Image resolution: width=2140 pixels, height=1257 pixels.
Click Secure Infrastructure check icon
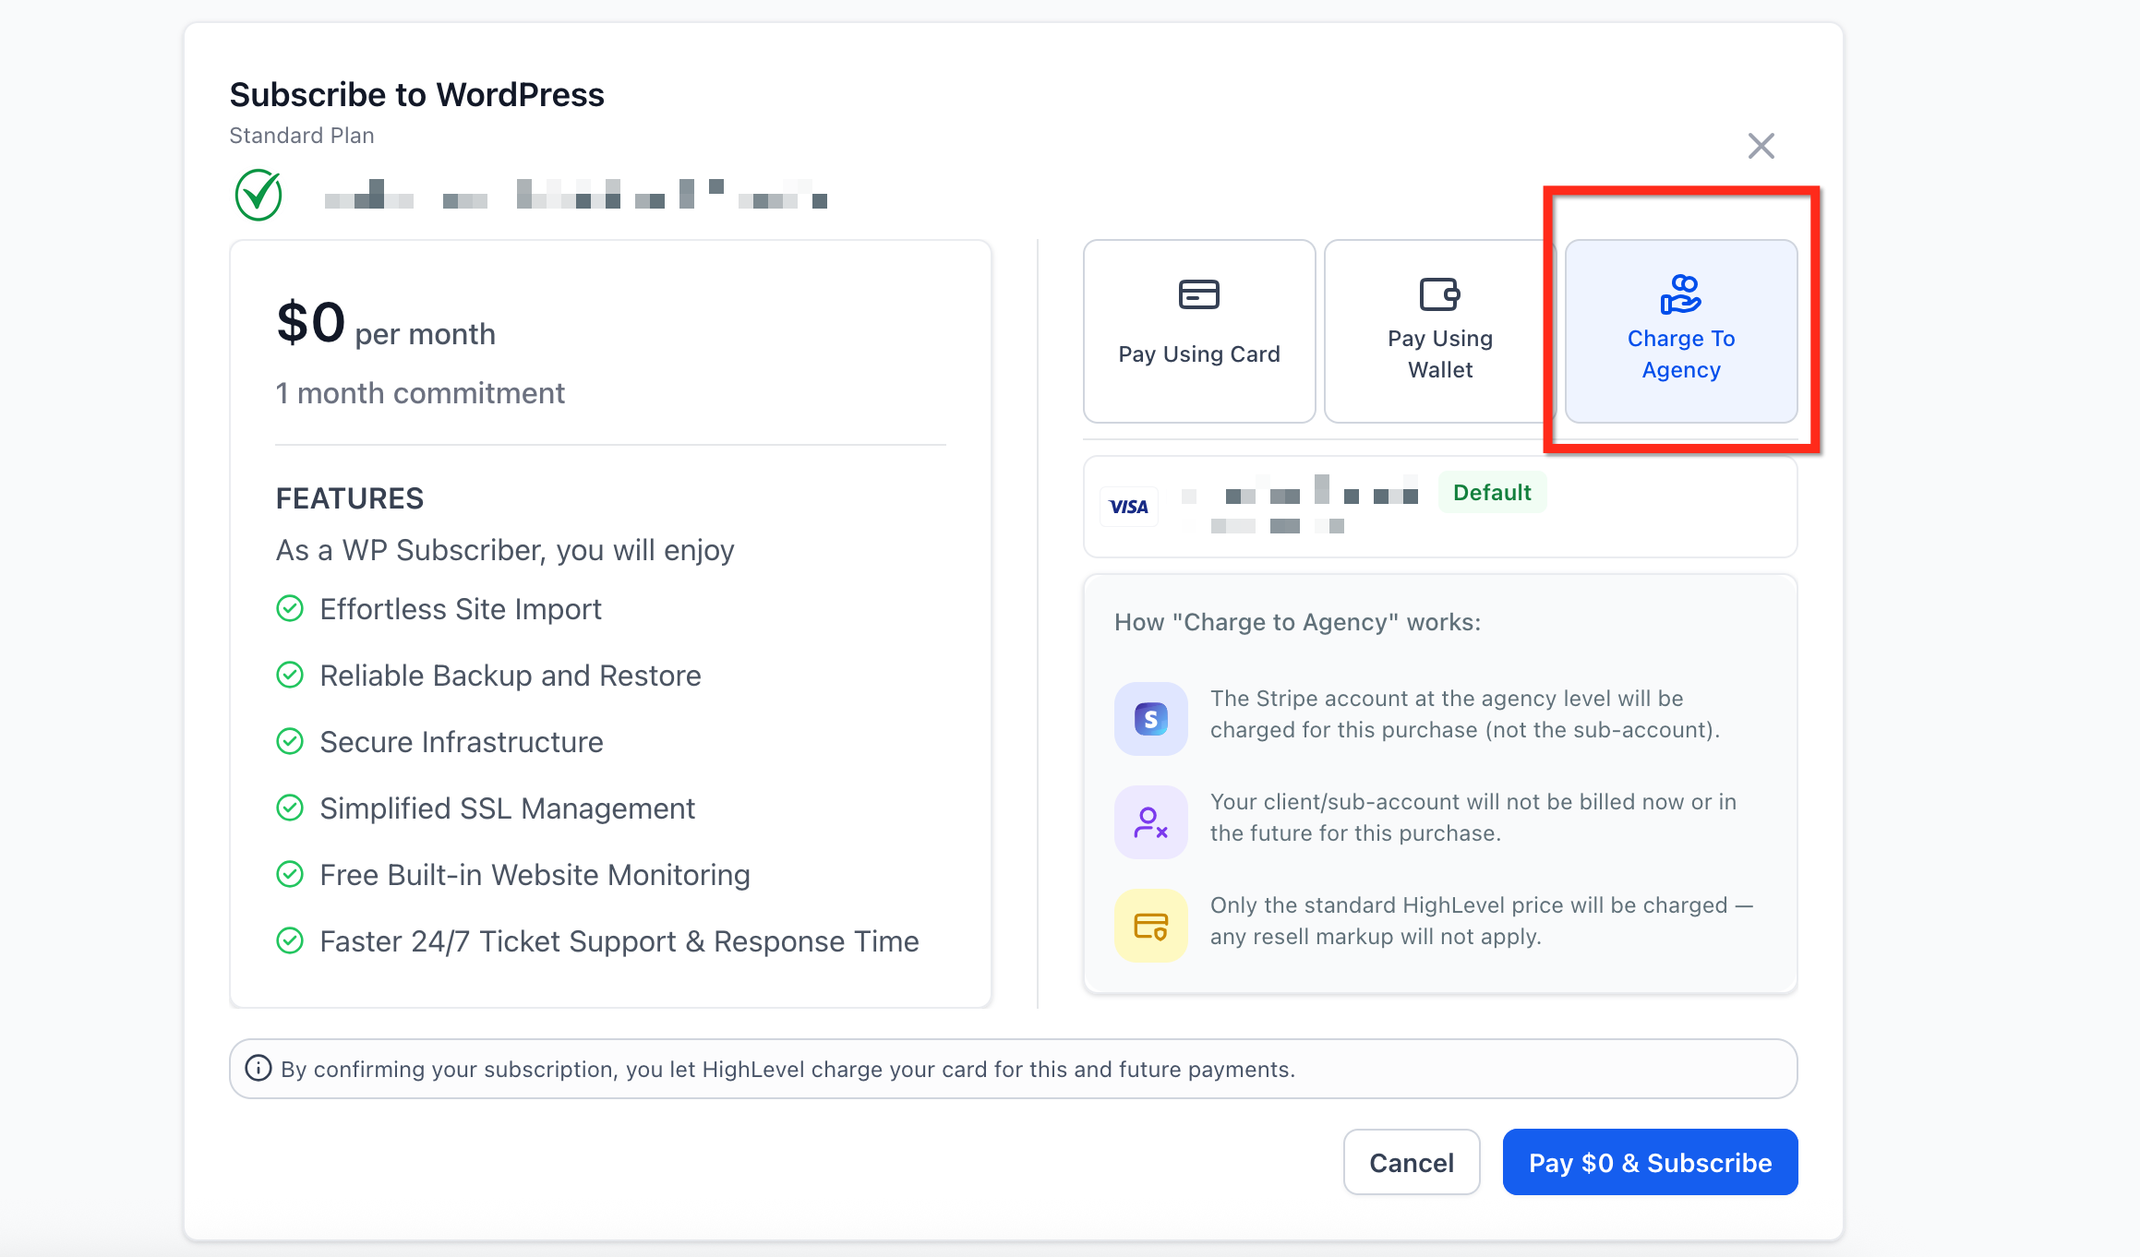coord(290,741)
